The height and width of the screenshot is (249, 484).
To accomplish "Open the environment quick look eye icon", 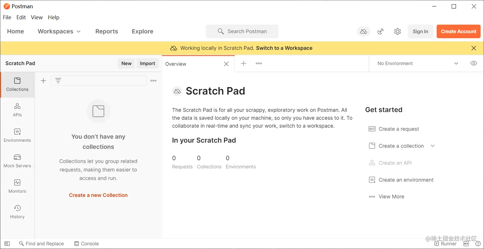I will (x=474, y=63).
